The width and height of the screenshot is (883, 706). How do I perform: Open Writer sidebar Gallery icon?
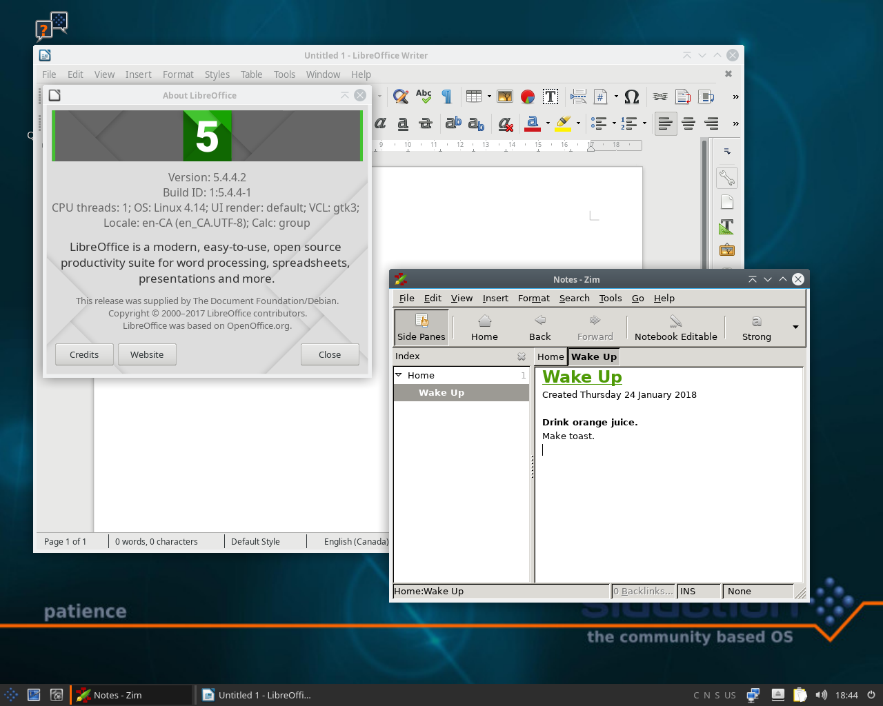[x=726, y=250]
